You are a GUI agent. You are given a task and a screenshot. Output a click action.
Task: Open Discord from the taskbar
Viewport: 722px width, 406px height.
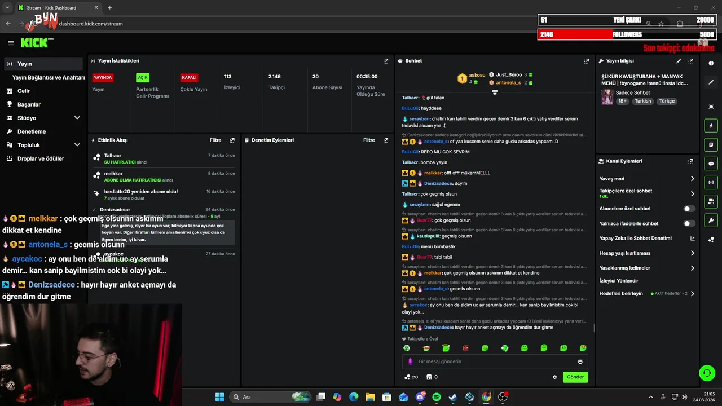(420, 397)
